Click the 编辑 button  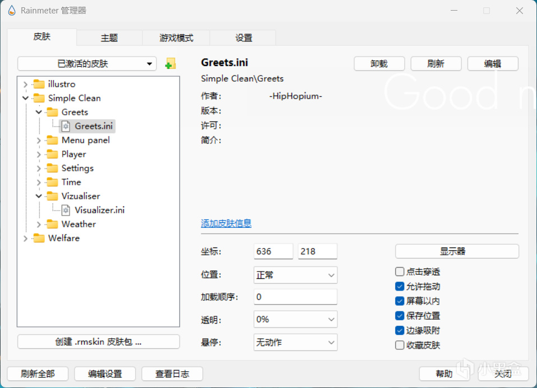(493, 64)
